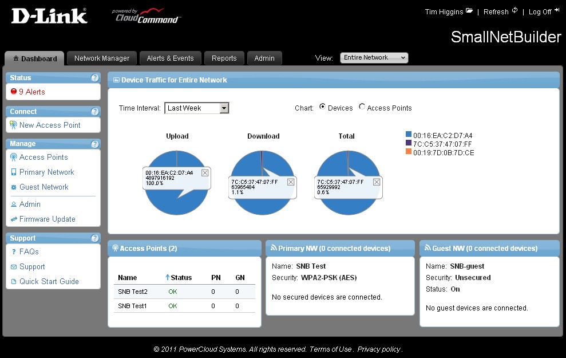Viewport: 566px width, 358px height.
Task: Select the SNB Test1 access point row
Action: 184,306
